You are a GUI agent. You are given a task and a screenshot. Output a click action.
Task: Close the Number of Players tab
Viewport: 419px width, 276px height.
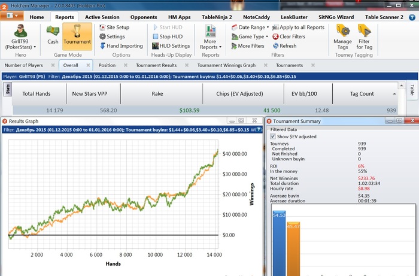pyautogui.click(x=53, y=65)
